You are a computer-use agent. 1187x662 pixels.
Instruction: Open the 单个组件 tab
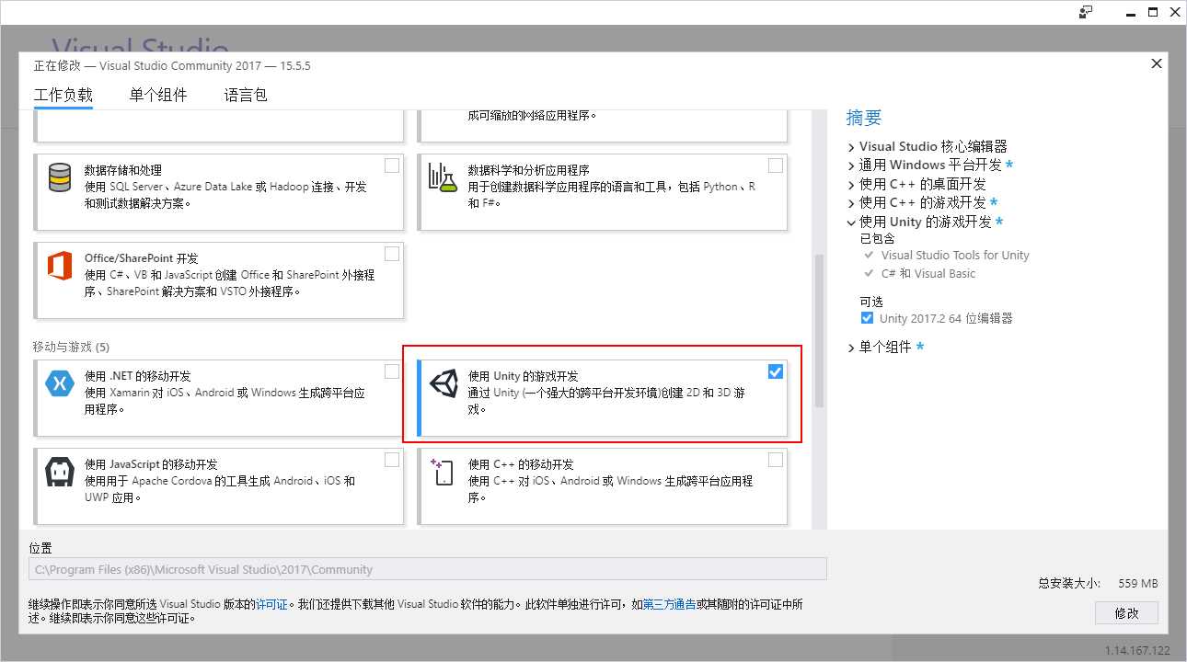(158, 95)
